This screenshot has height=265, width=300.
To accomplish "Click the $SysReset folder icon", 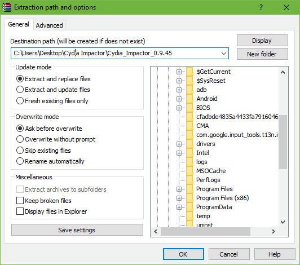I will click(x=189, y=81).
